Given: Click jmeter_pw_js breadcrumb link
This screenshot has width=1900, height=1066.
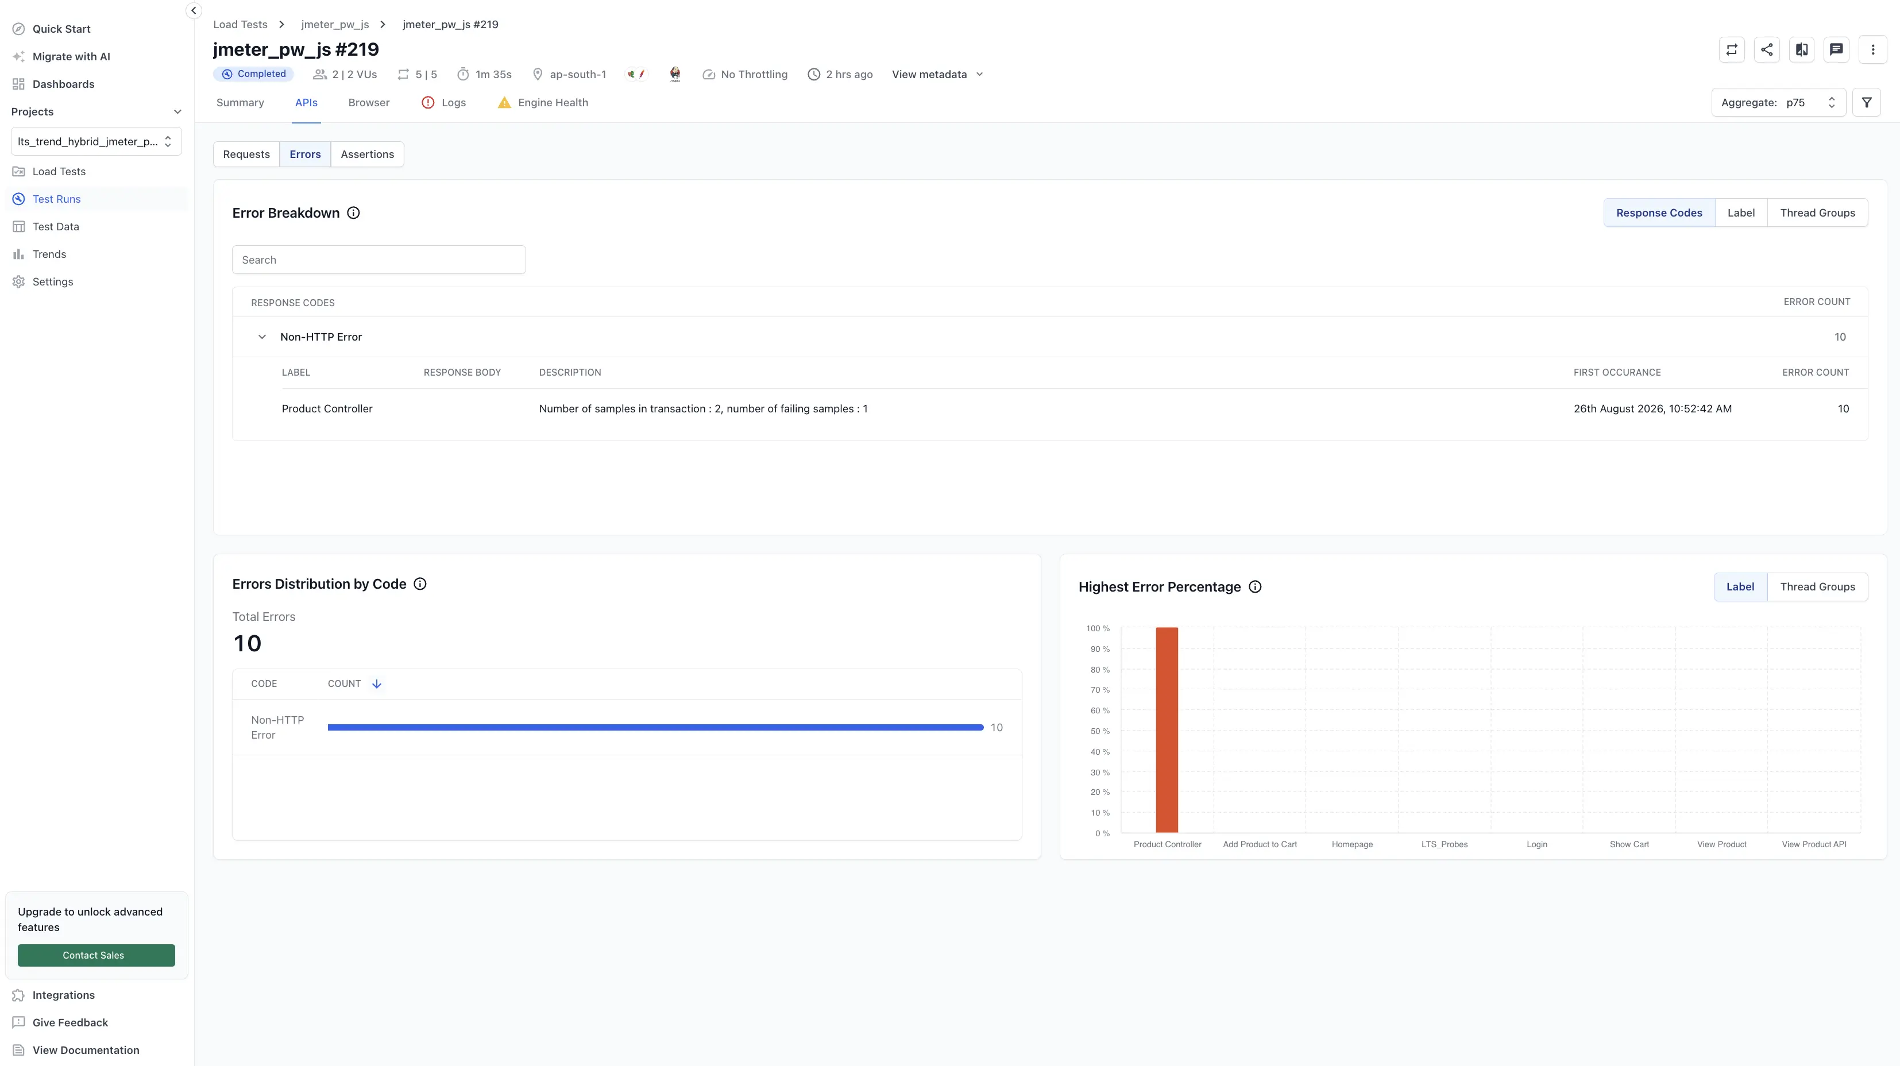Looking at the screenshot, I should (x=335, y=24).
